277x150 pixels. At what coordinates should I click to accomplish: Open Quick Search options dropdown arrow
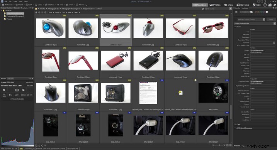[x=231, y=8]
